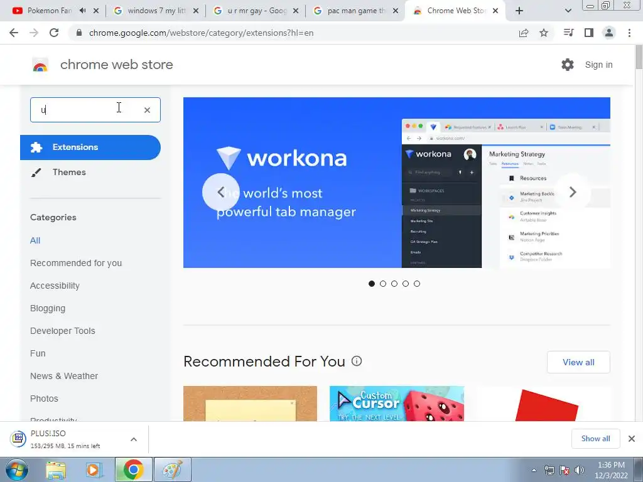Click the Action Center flag tray icon

(565, 470)
